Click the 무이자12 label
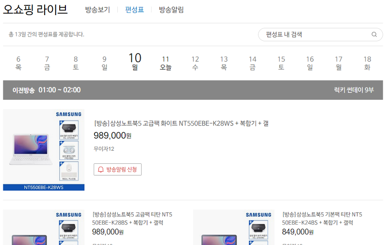388x245 pixels. click(104, 149)
